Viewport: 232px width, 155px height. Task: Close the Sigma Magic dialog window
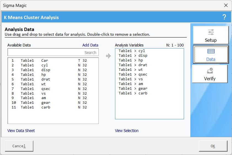pyautogui.click(x=226, y=6)
